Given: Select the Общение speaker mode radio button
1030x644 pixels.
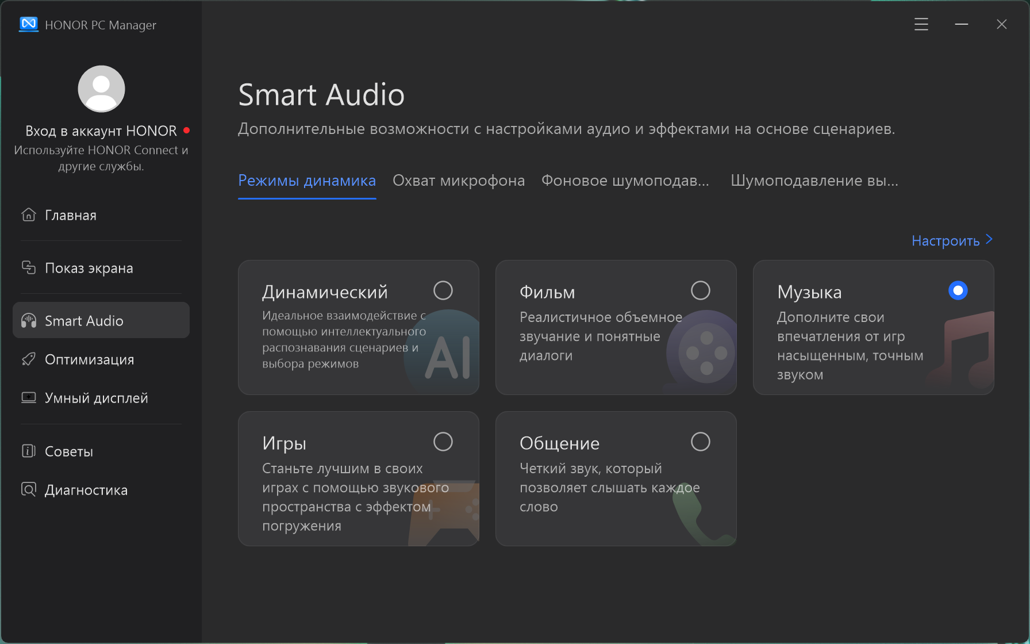Looking at the screenshot, I should click(701, 442).
